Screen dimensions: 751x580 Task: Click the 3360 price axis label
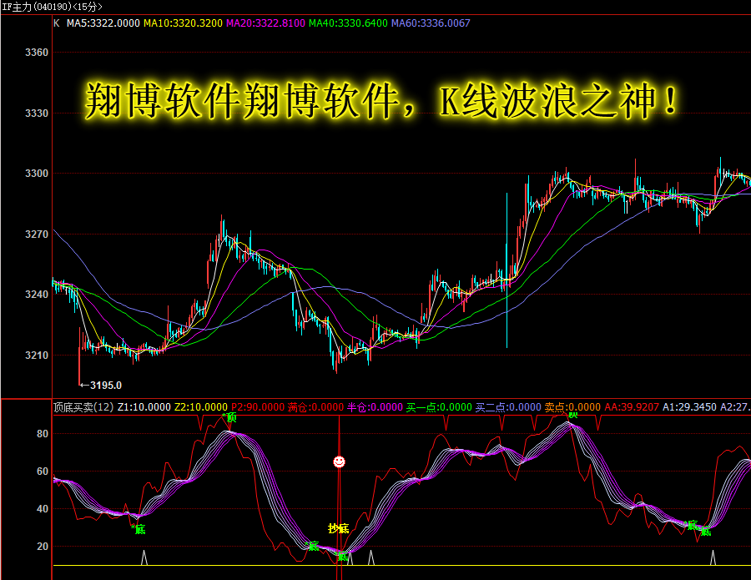point(37,53)
